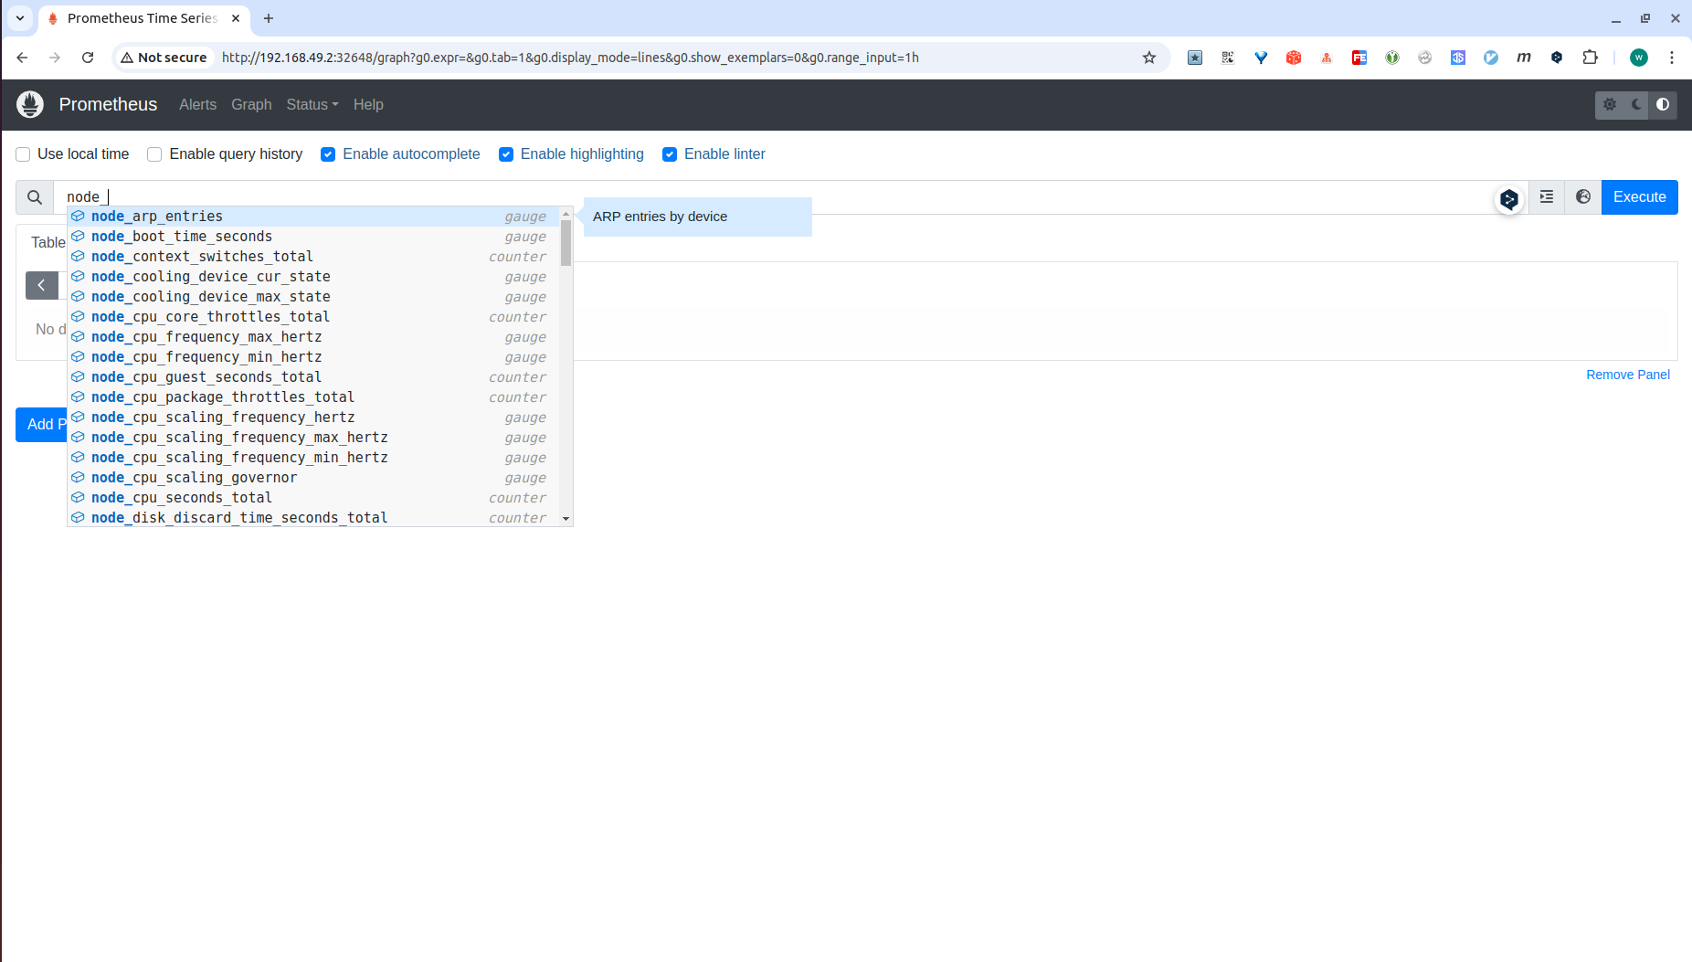Choose the node_arp_entries suggestion
Image resolution: width=1692 pixels, height=962 pixels.
click(x=313, y=217)
